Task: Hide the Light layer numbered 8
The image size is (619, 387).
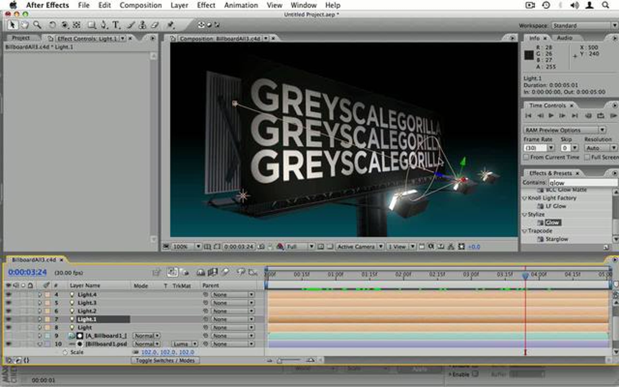Action: tap(9, 327)
